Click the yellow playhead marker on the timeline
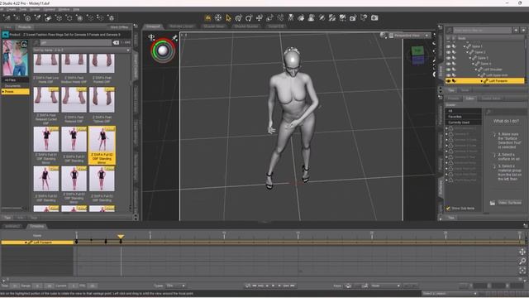The image size is (529, 298). tap(121, 237)
